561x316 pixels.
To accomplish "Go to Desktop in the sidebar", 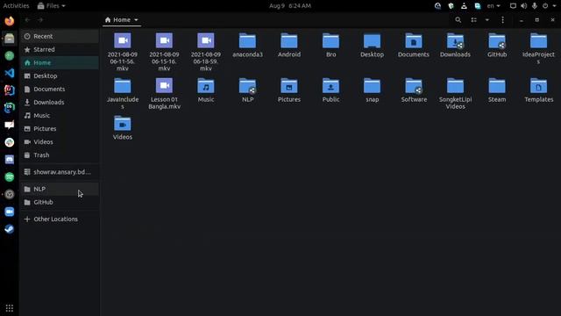I will pyautogui.click(x=60, y=76).
